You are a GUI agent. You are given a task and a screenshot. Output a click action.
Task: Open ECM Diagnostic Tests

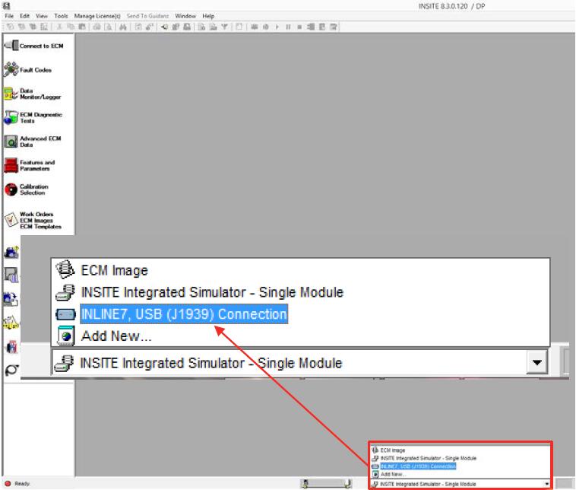33,118
